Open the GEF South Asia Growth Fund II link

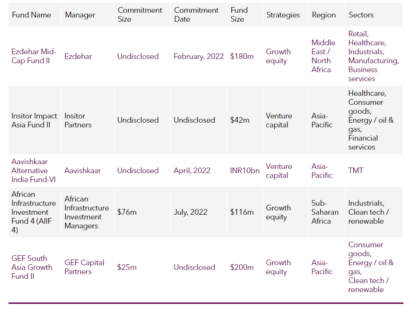click(32, 267)
